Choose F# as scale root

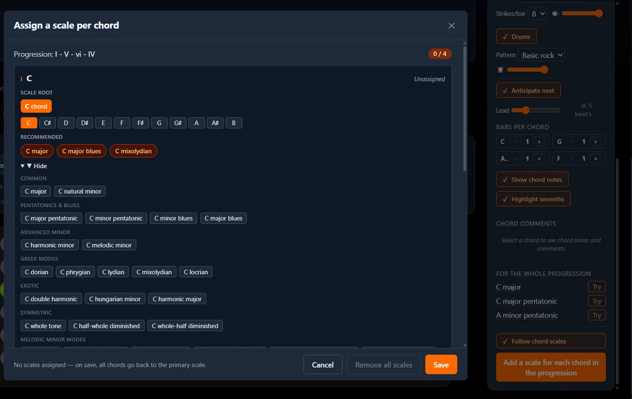(140, 123)
